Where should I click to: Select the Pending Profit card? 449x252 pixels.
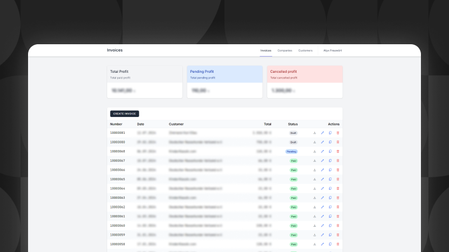225,82
